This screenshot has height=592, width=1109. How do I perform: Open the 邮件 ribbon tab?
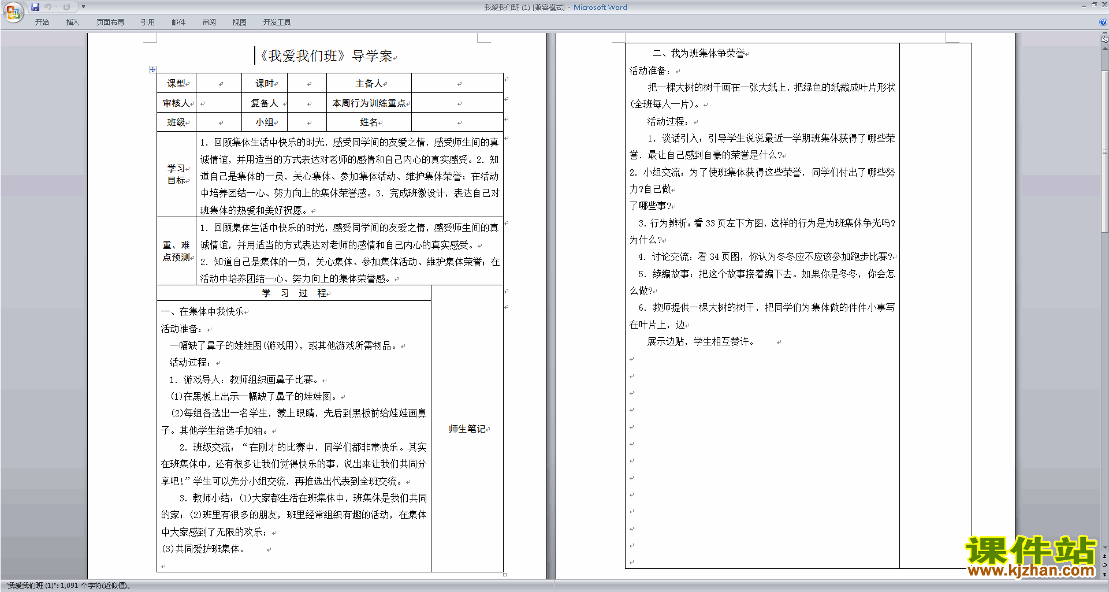[x=178, y=22]
